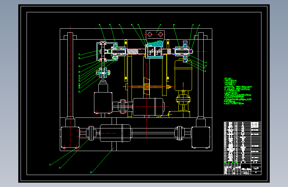Select the left bearing housing on the lead screw
288x187 pixels.
click(x=119, y=51)
